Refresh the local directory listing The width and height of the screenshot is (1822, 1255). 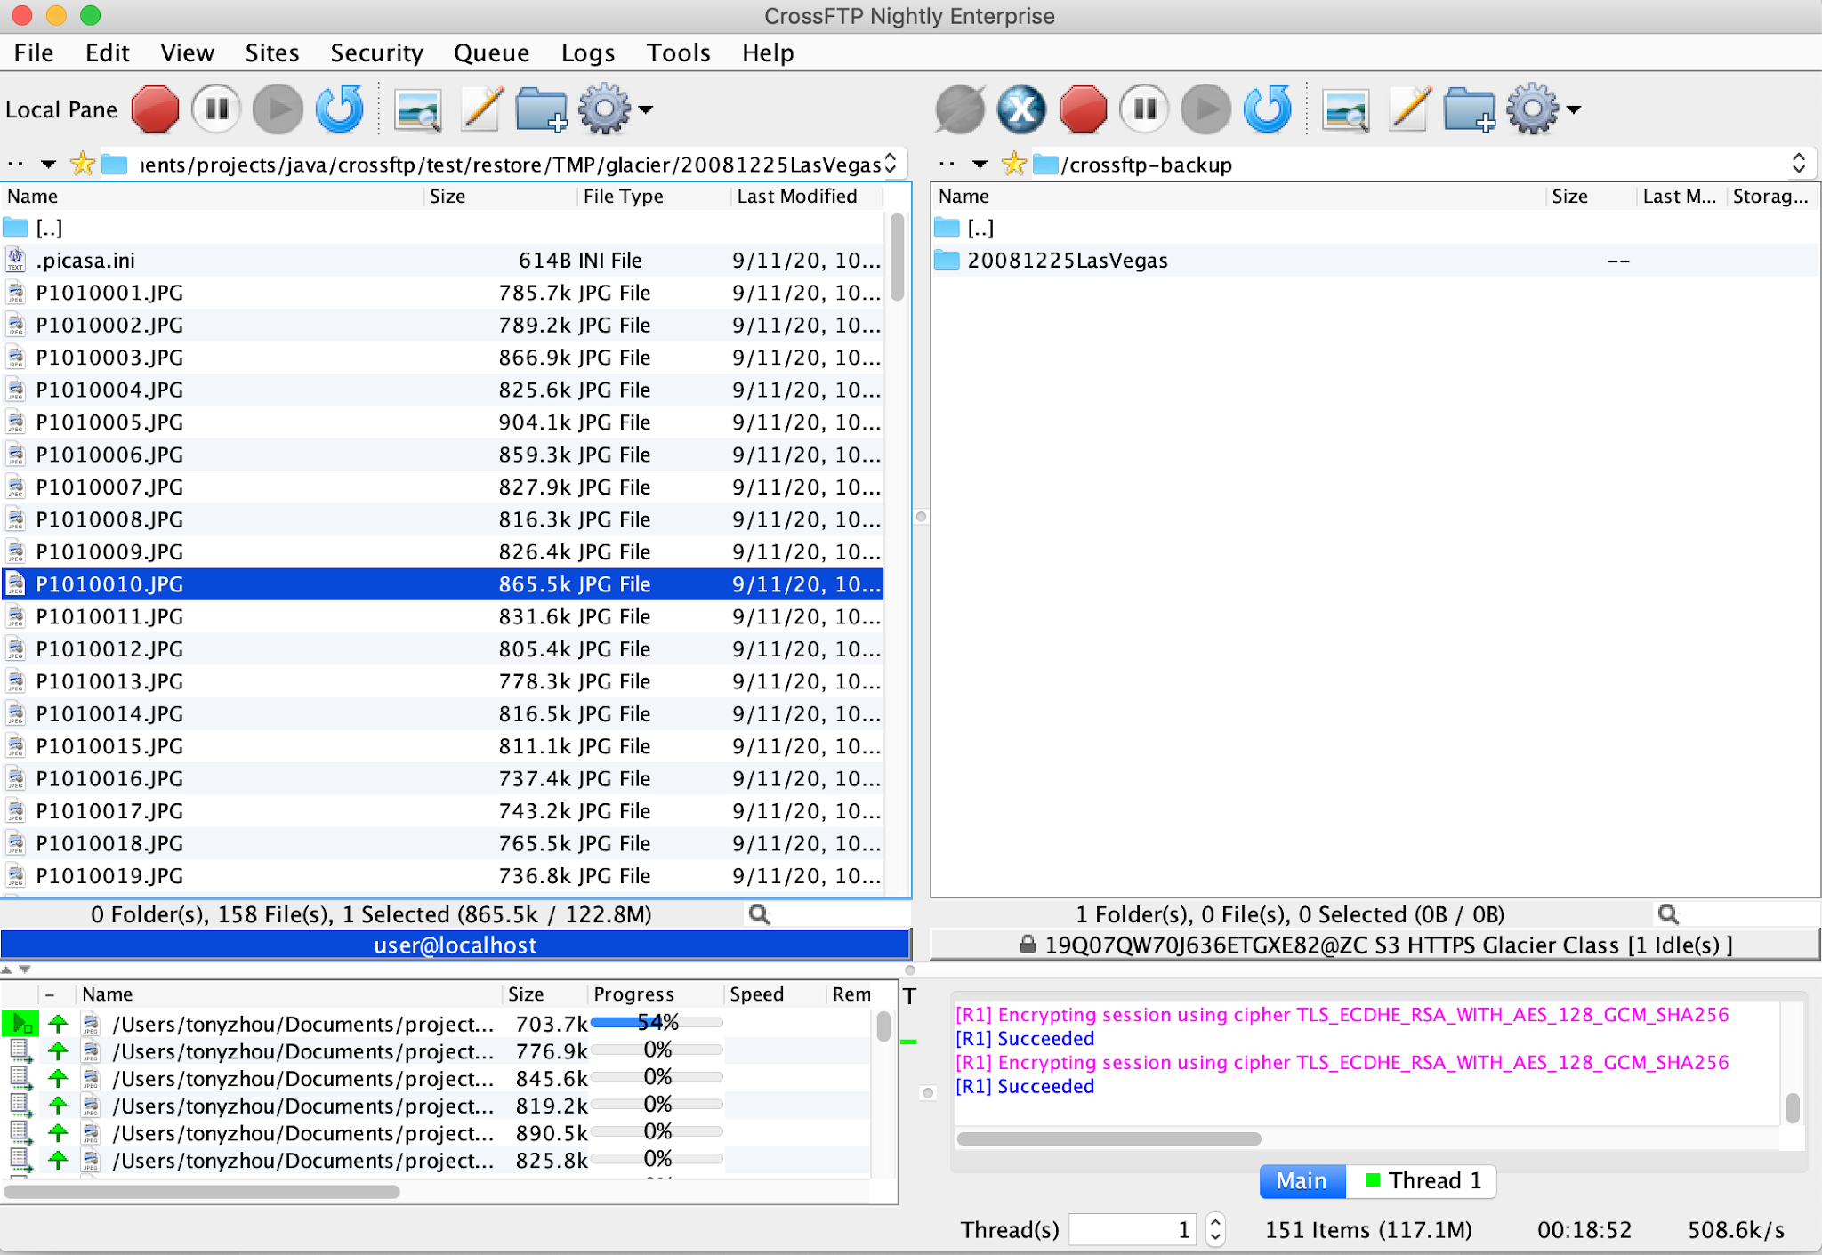[339, 109]
